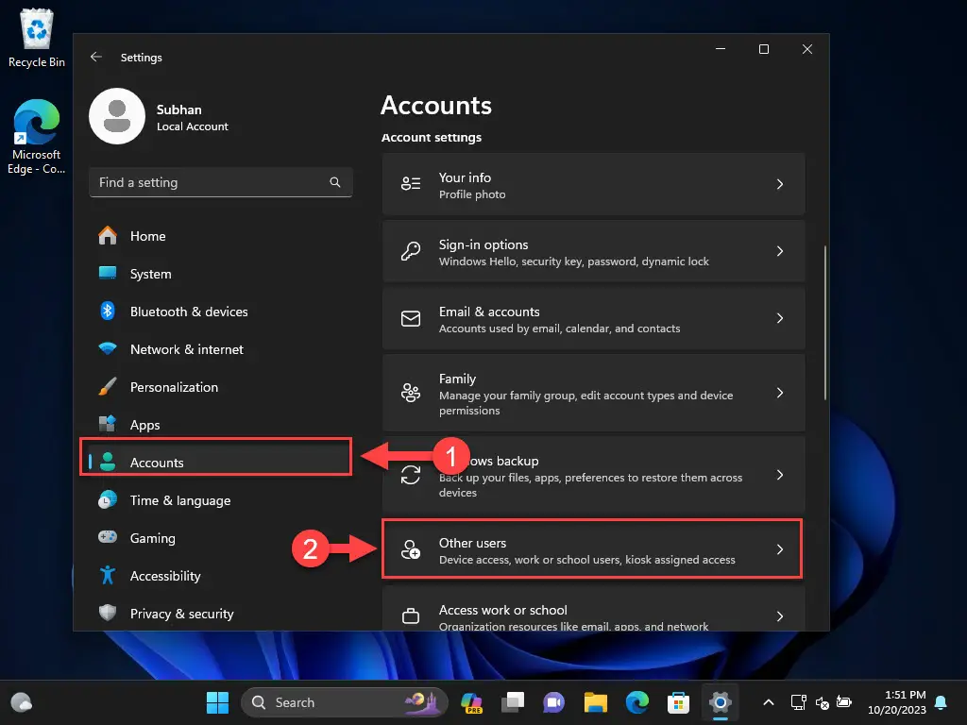This screenshot has height=725, width=967.
Task: Open Other users settings
Action: point(593,549)
